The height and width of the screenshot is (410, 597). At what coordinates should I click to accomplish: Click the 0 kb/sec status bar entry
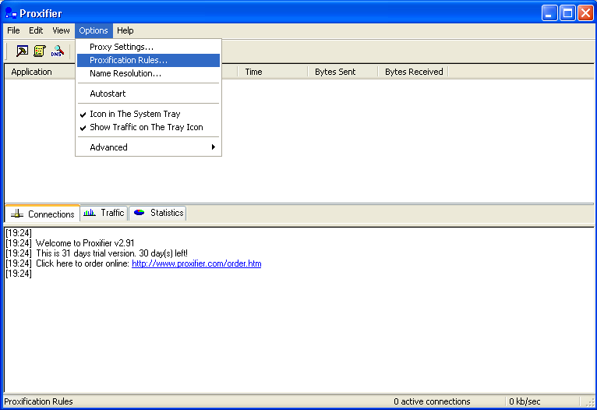[525, 401]
